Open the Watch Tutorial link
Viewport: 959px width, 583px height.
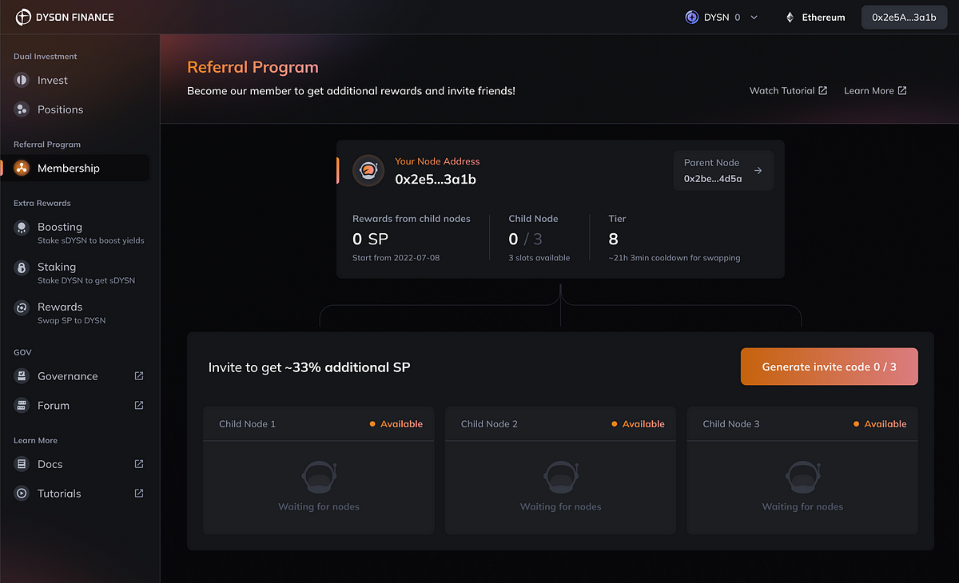point(788,90)
